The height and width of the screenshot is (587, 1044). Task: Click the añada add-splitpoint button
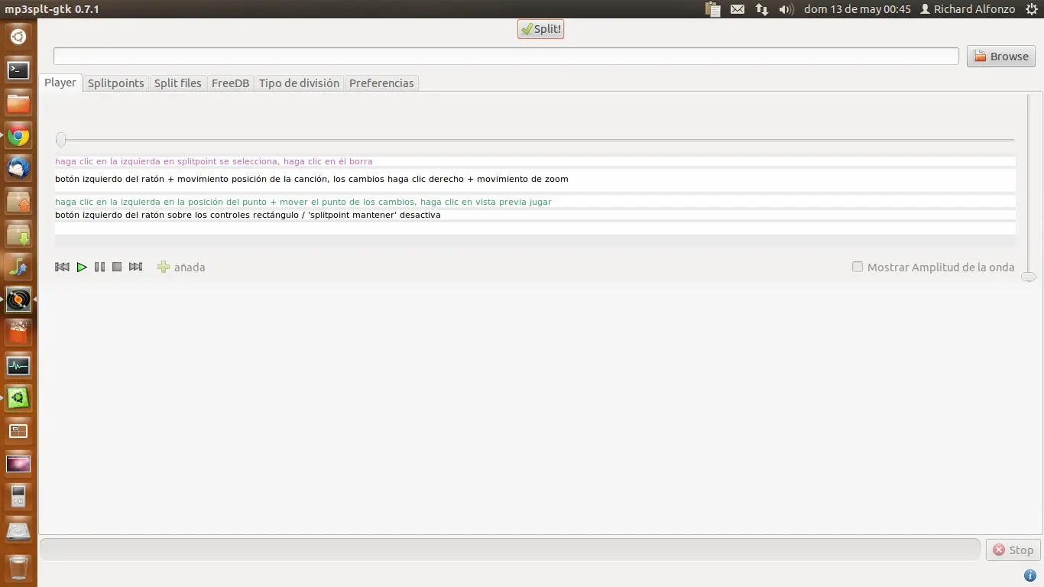(x=181, y=267)
